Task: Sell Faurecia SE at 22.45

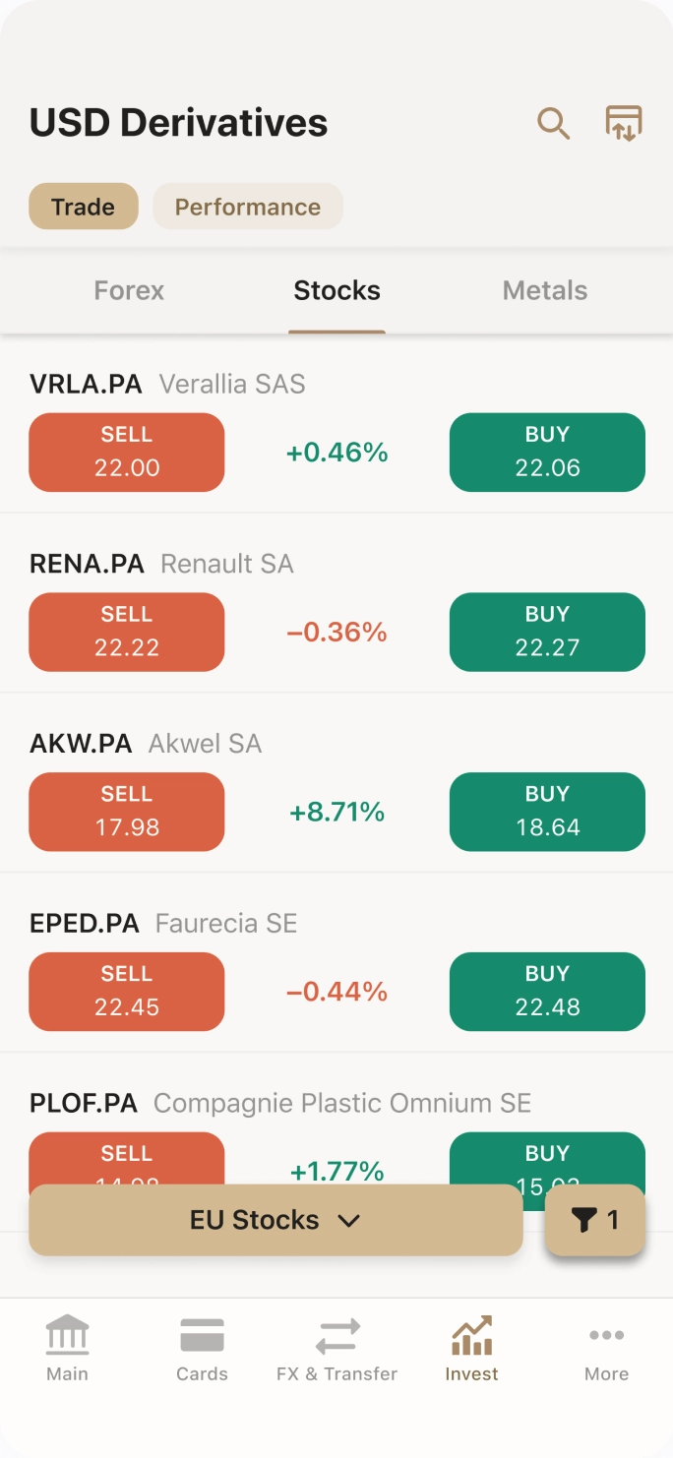Action: pyautogui.click(x=127, y=991)
